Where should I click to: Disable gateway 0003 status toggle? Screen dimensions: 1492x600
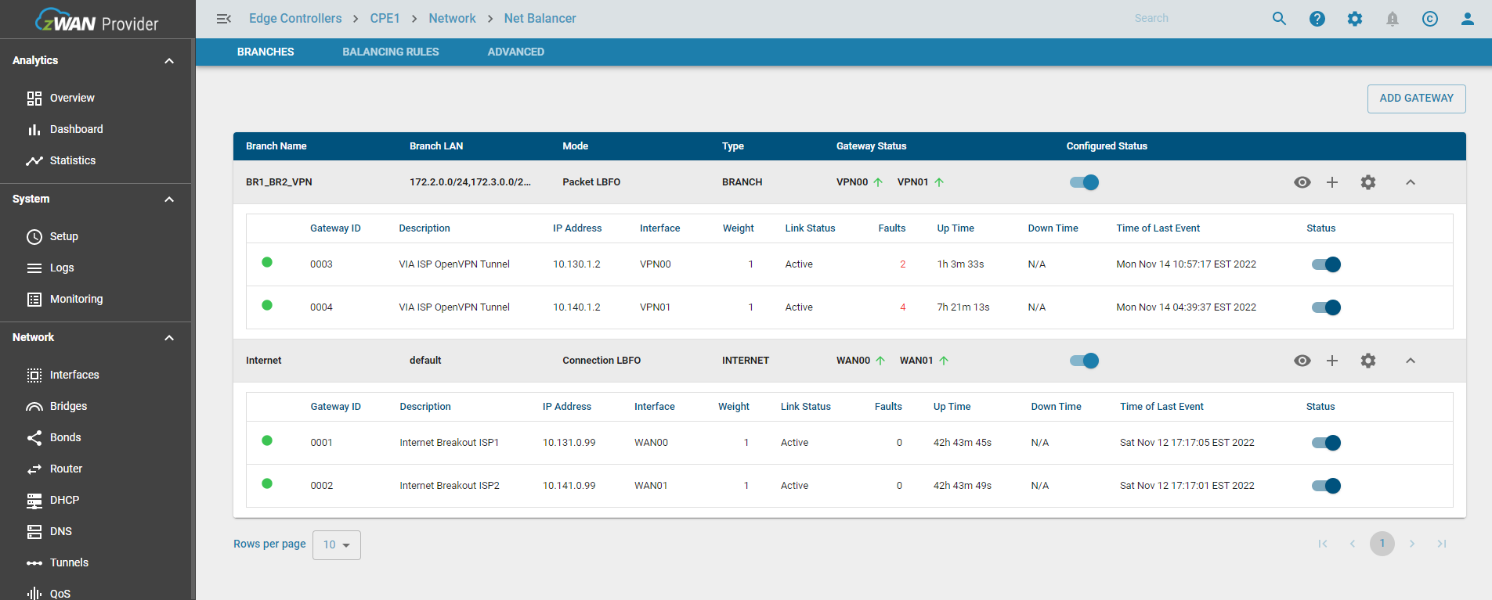click(1326, 264)
